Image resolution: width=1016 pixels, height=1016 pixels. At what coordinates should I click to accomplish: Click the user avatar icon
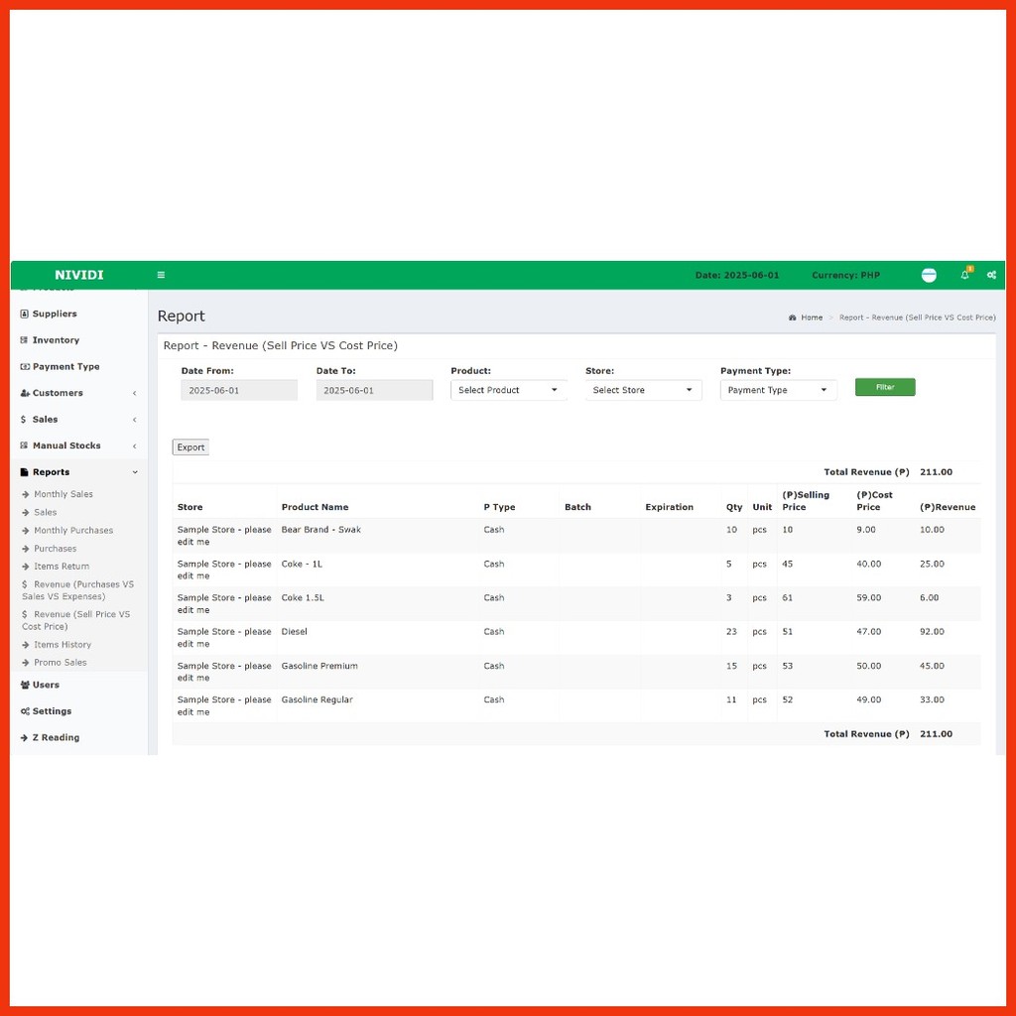(929, 275)
